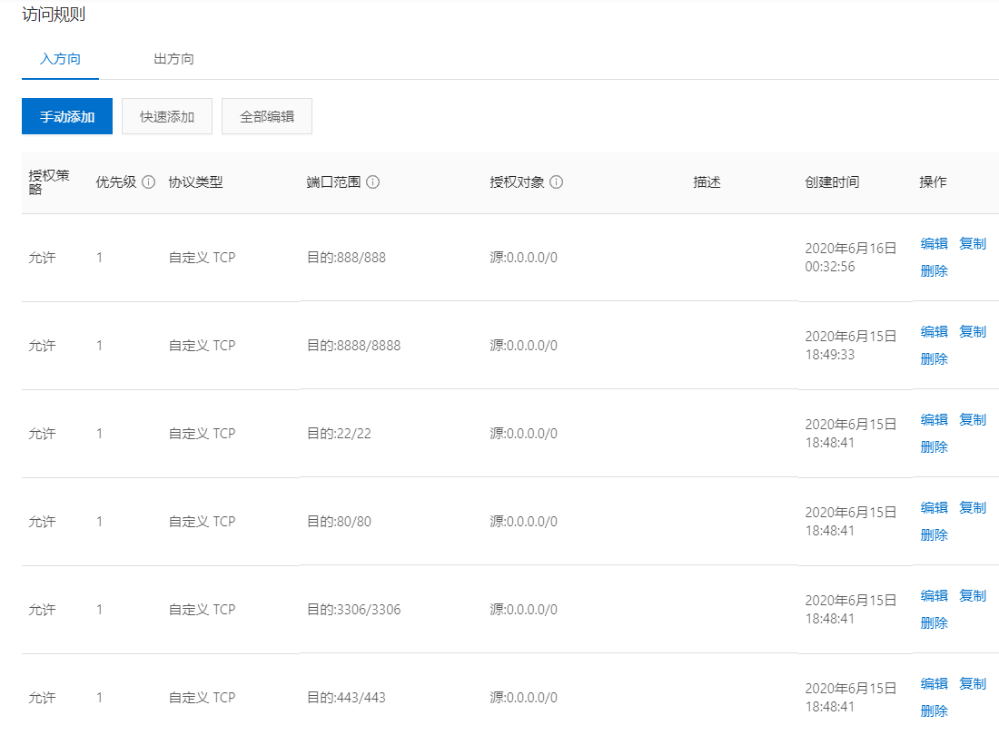This screenshot has height=735, width=999.
Task: Delete the rule for port 3306/3306
Action: (x=934, y=623)
